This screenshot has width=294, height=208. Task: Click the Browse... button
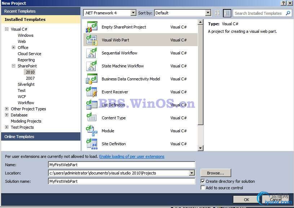216,173
